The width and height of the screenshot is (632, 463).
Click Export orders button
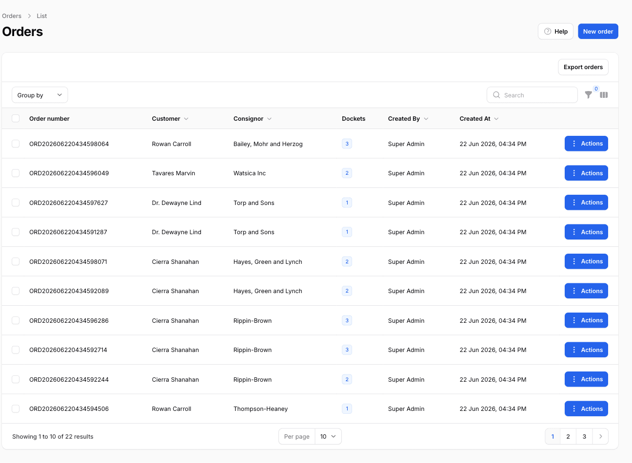[x=583, y=67]
